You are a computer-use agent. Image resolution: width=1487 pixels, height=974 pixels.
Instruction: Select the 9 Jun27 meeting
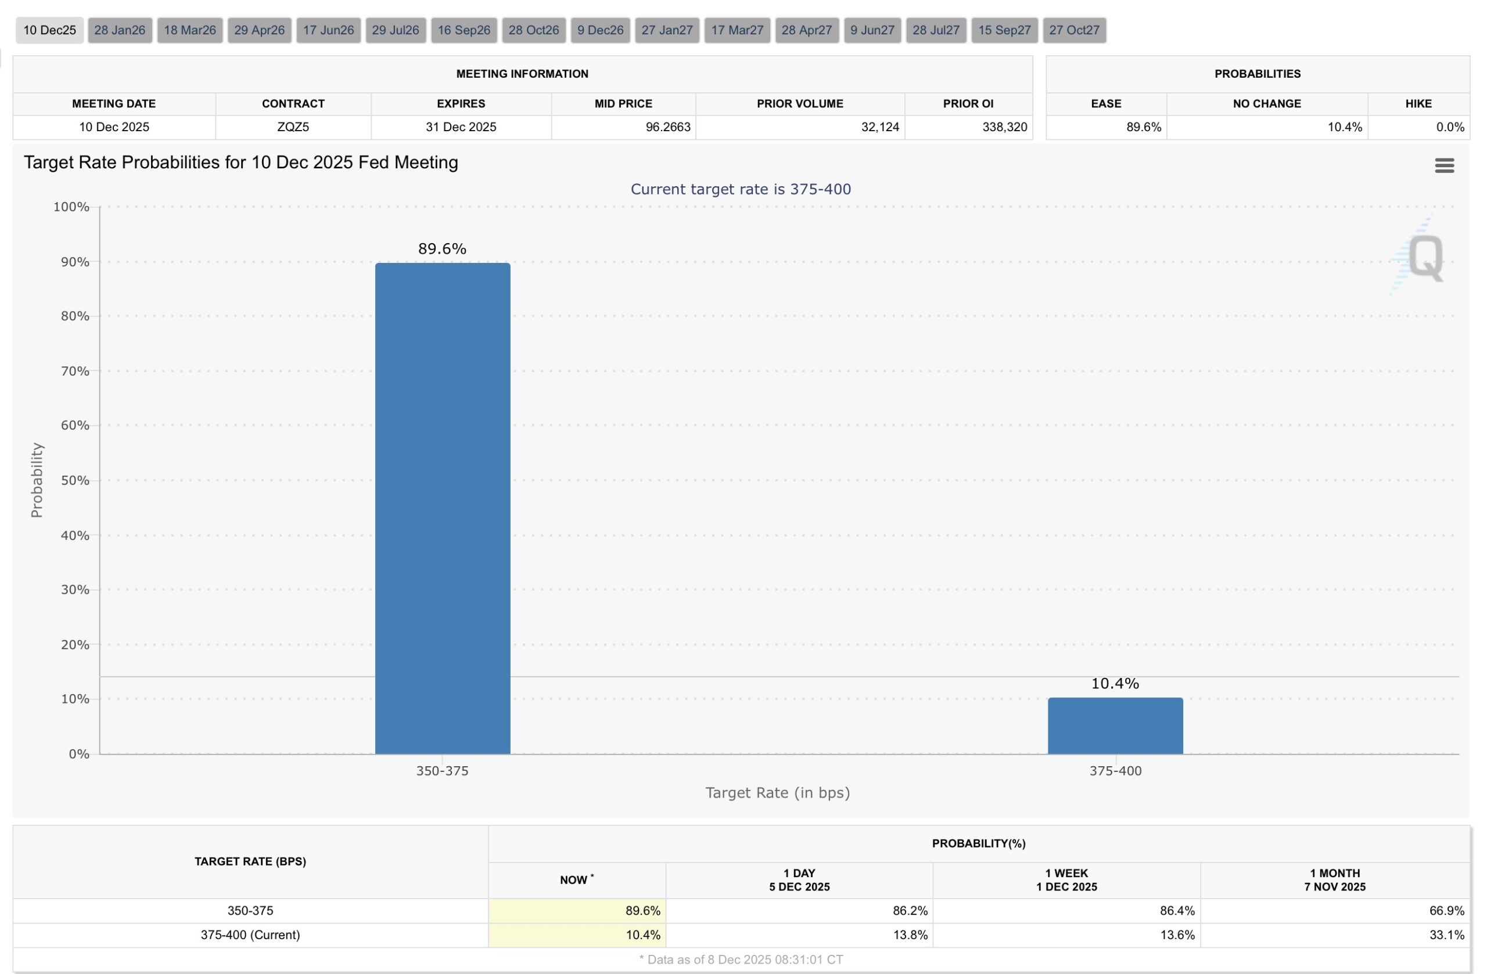872,30
